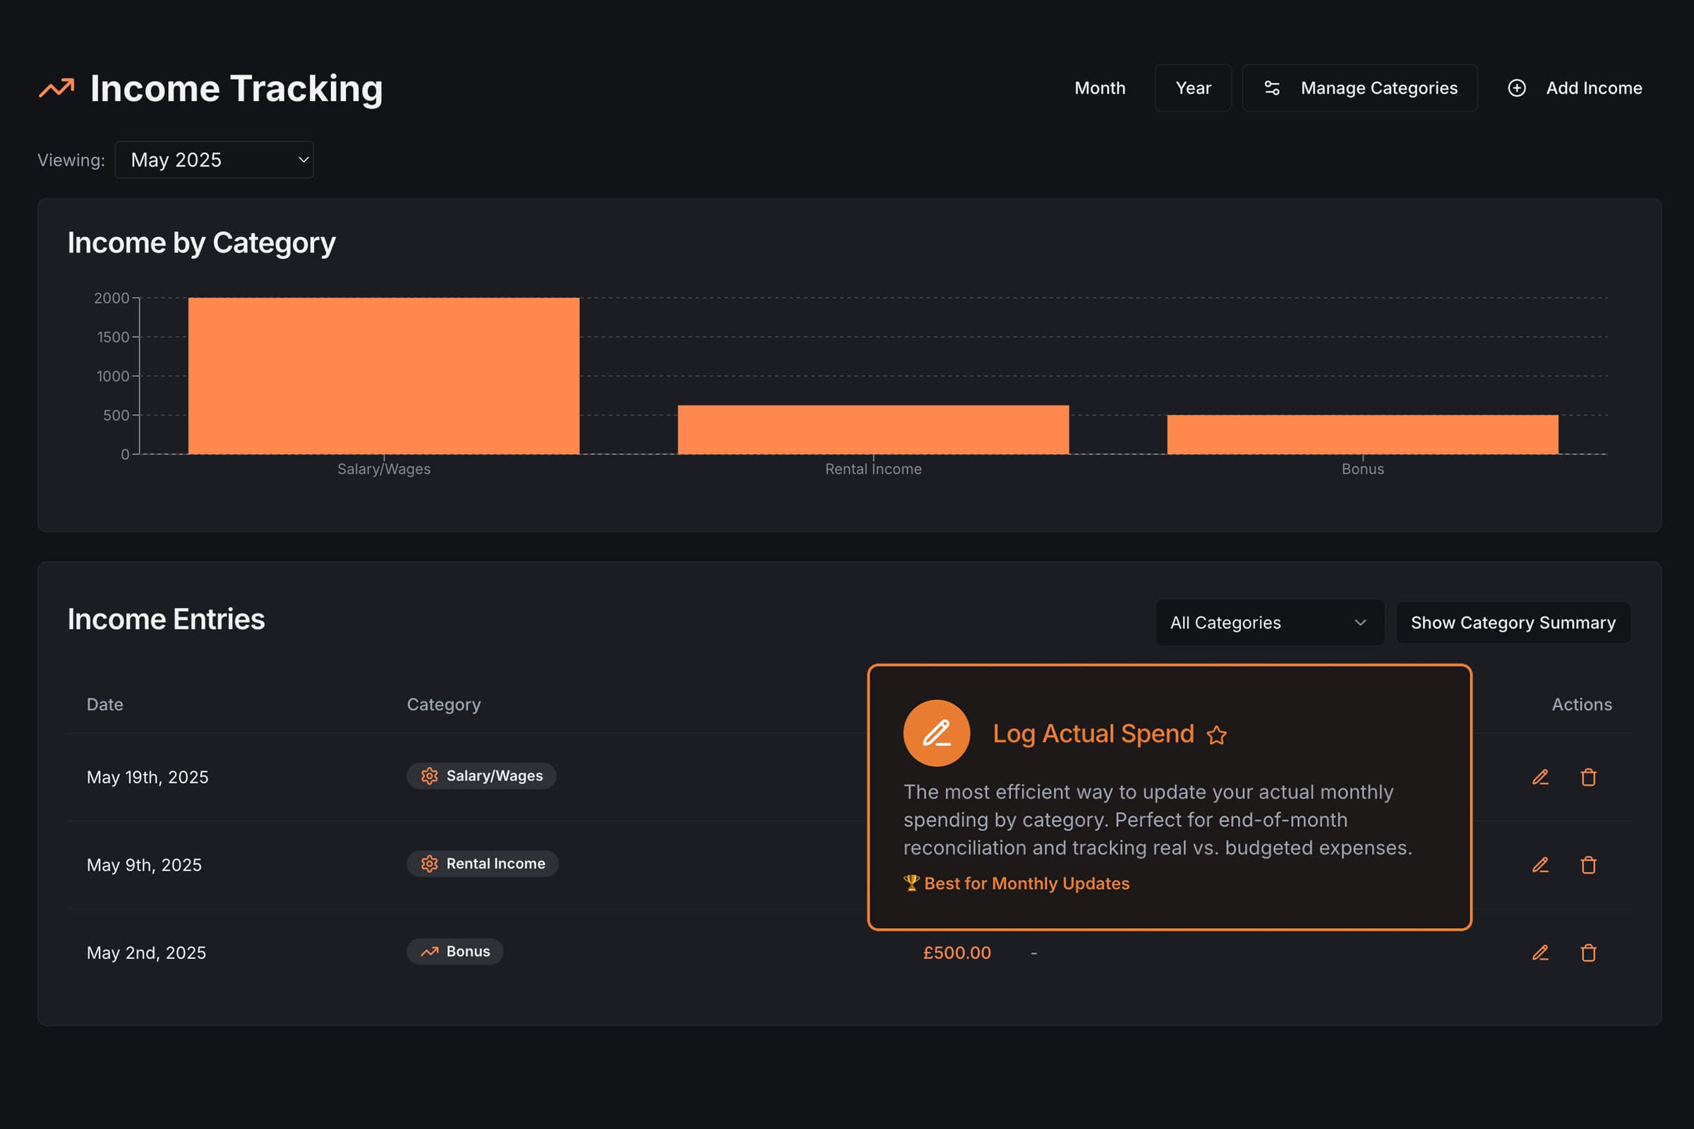Click the Add Income button

(1575, 87)
